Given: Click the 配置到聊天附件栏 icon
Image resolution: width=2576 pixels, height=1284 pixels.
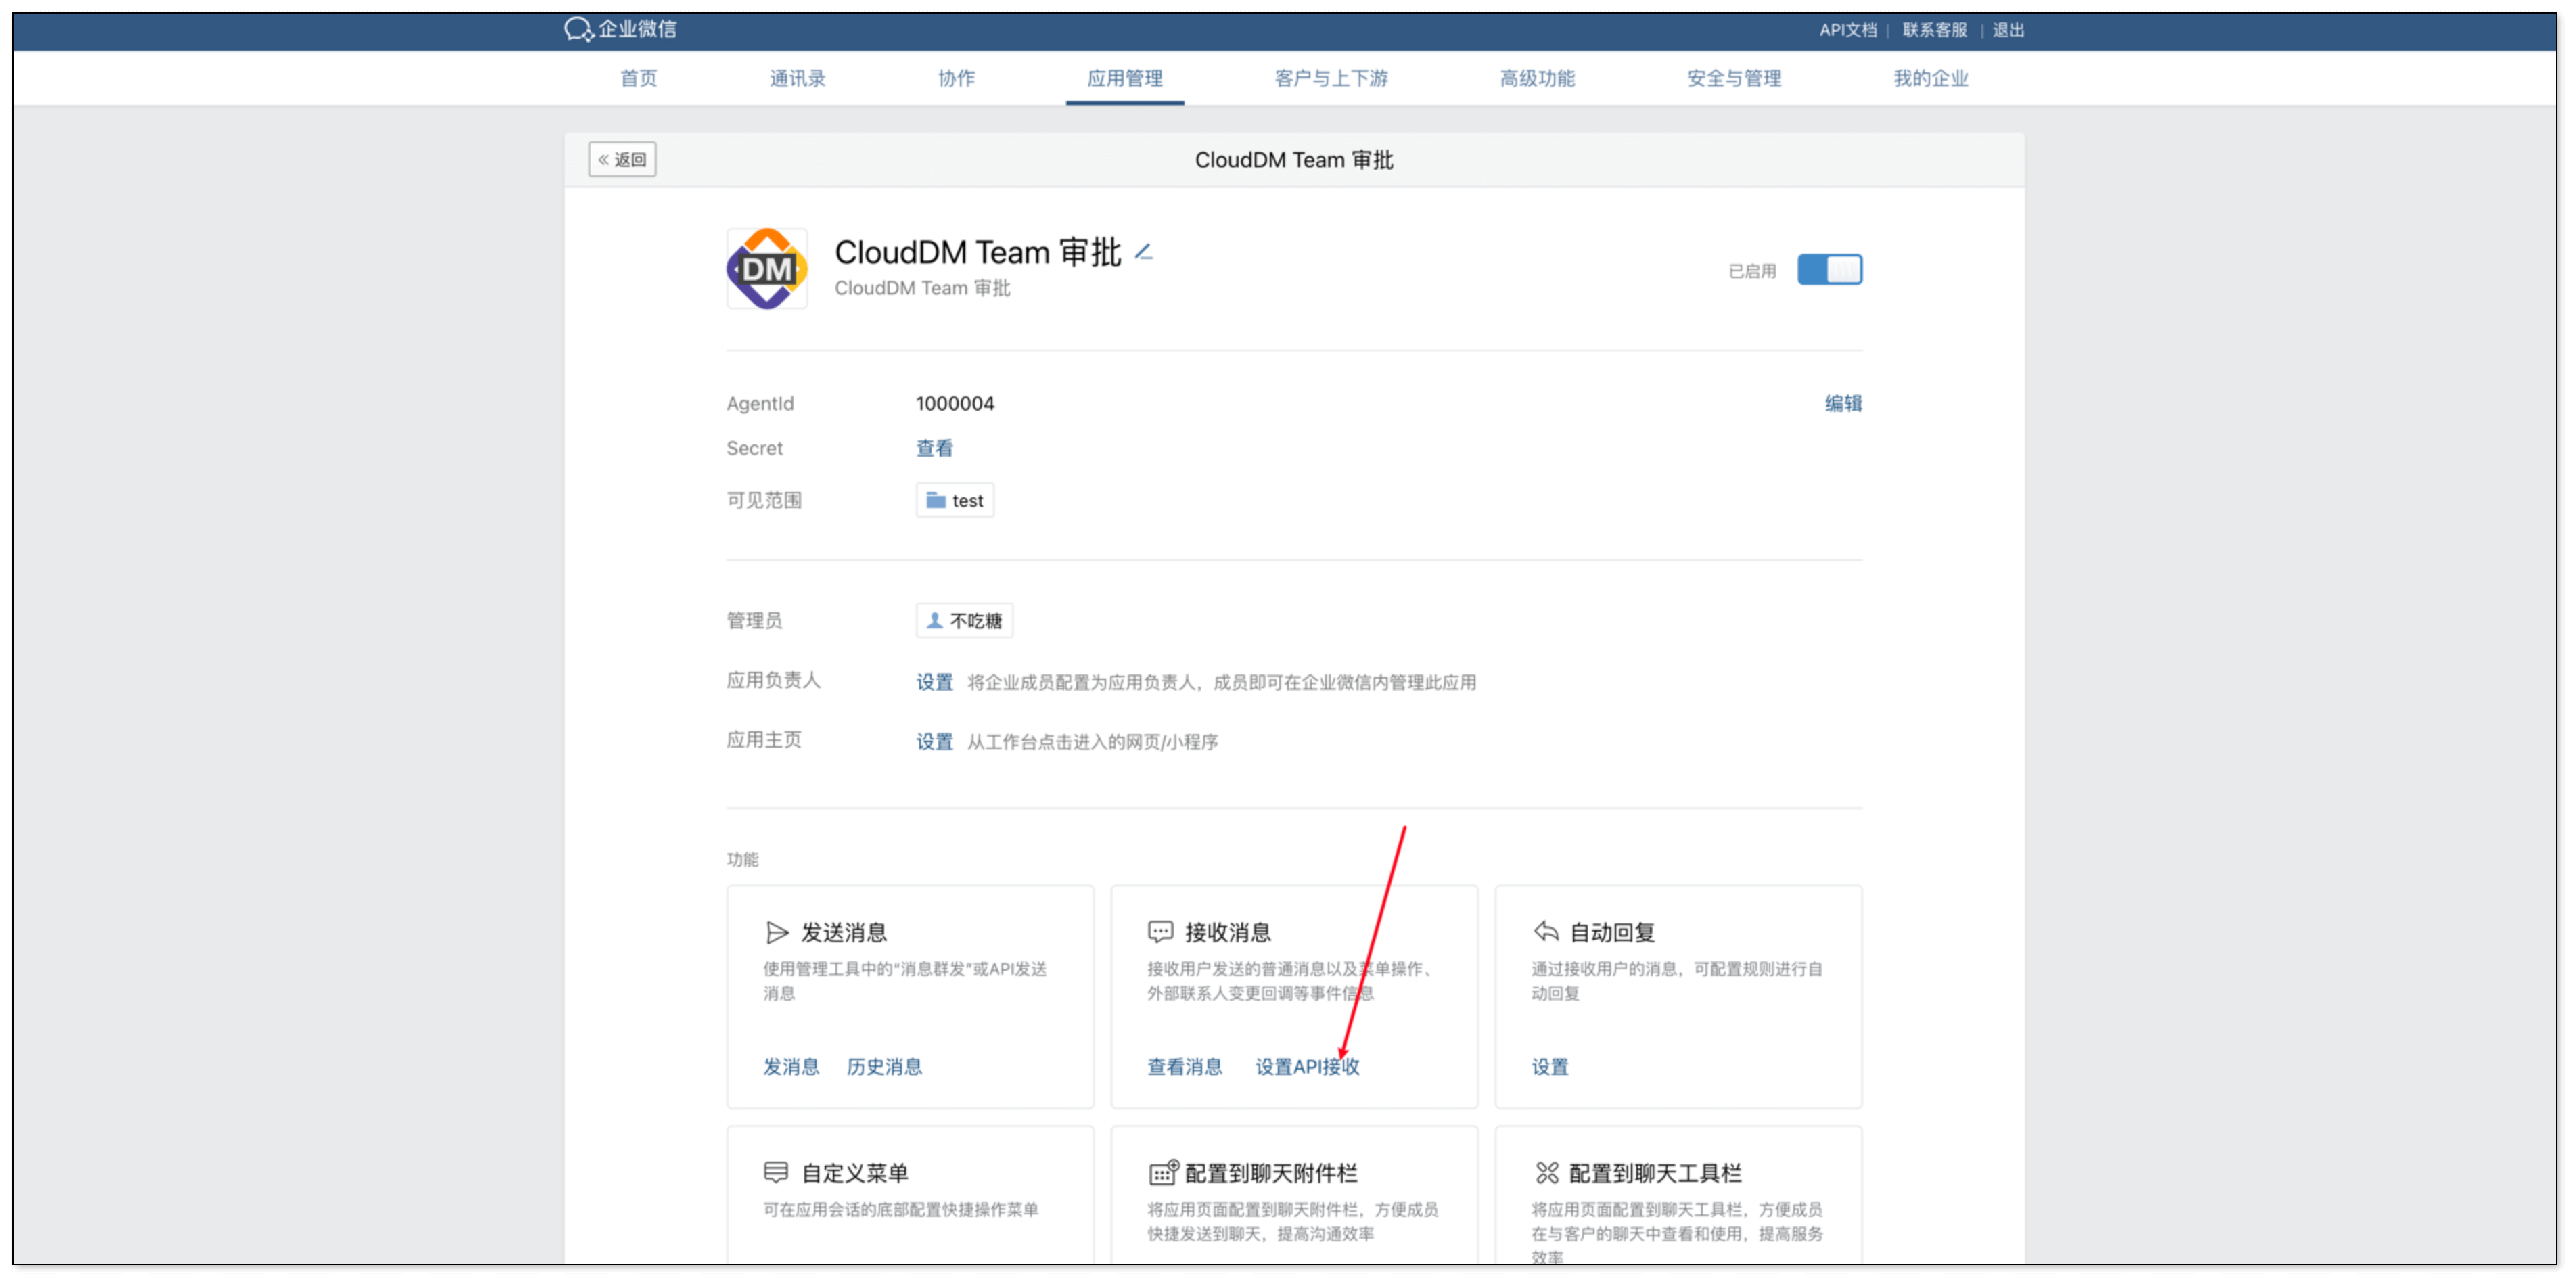Looking at the screenshot, I should click(1162, 1172).
